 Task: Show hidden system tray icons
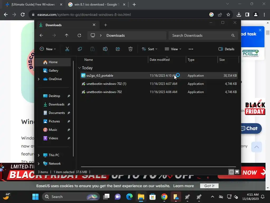[x=213, y=197]
